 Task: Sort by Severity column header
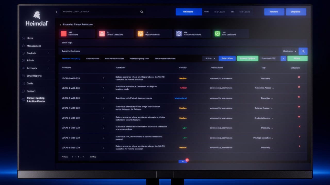[183, 68]
